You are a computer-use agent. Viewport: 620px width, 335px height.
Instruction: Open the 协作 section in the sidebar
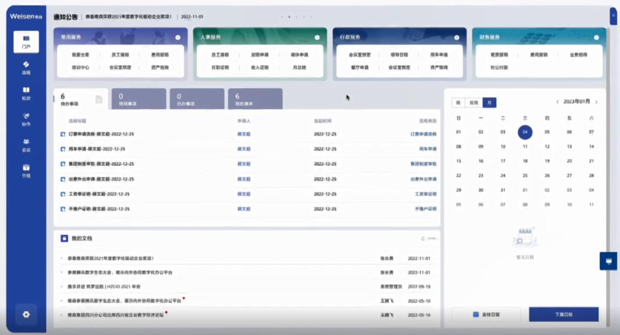tap(26, 119)
